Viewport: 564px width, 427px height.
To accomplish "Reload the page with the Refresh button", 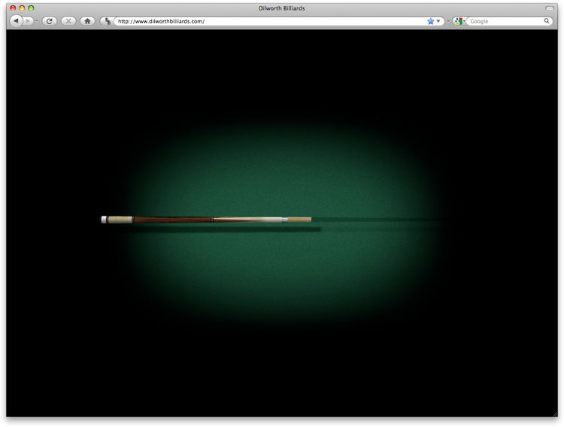I will (50, 21).
